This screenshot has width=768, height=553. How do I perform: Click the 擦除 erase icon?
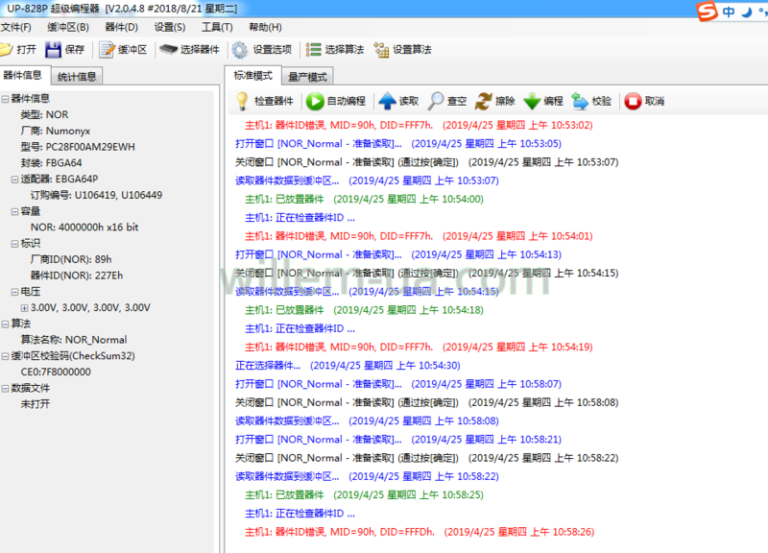point(484,102)
